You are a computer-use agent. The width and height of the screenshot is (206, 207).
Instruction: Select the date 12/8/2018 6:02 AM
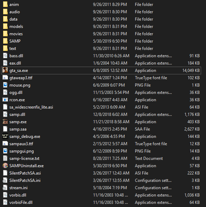[x=110, y=114]
